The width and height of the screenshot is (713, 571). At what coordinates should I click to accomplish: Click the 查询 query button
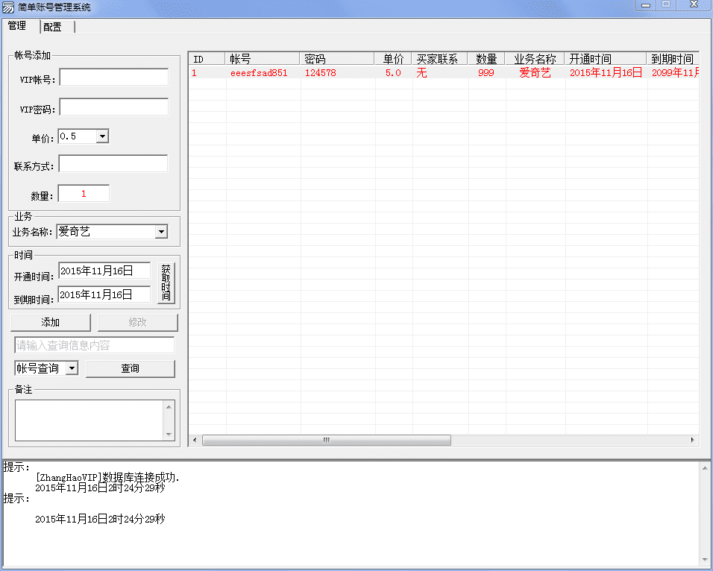pos(131,367)
